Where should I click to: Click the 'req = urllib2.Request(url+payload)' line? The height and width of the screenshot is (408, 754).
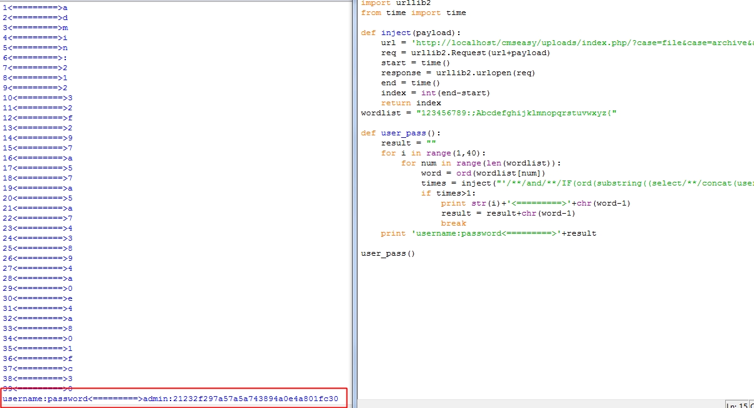point(466,53)
